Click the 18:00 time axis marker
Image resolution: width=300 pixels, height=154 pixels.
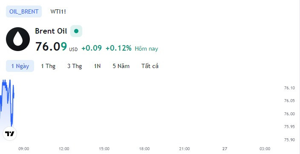[x=144, y=148]
